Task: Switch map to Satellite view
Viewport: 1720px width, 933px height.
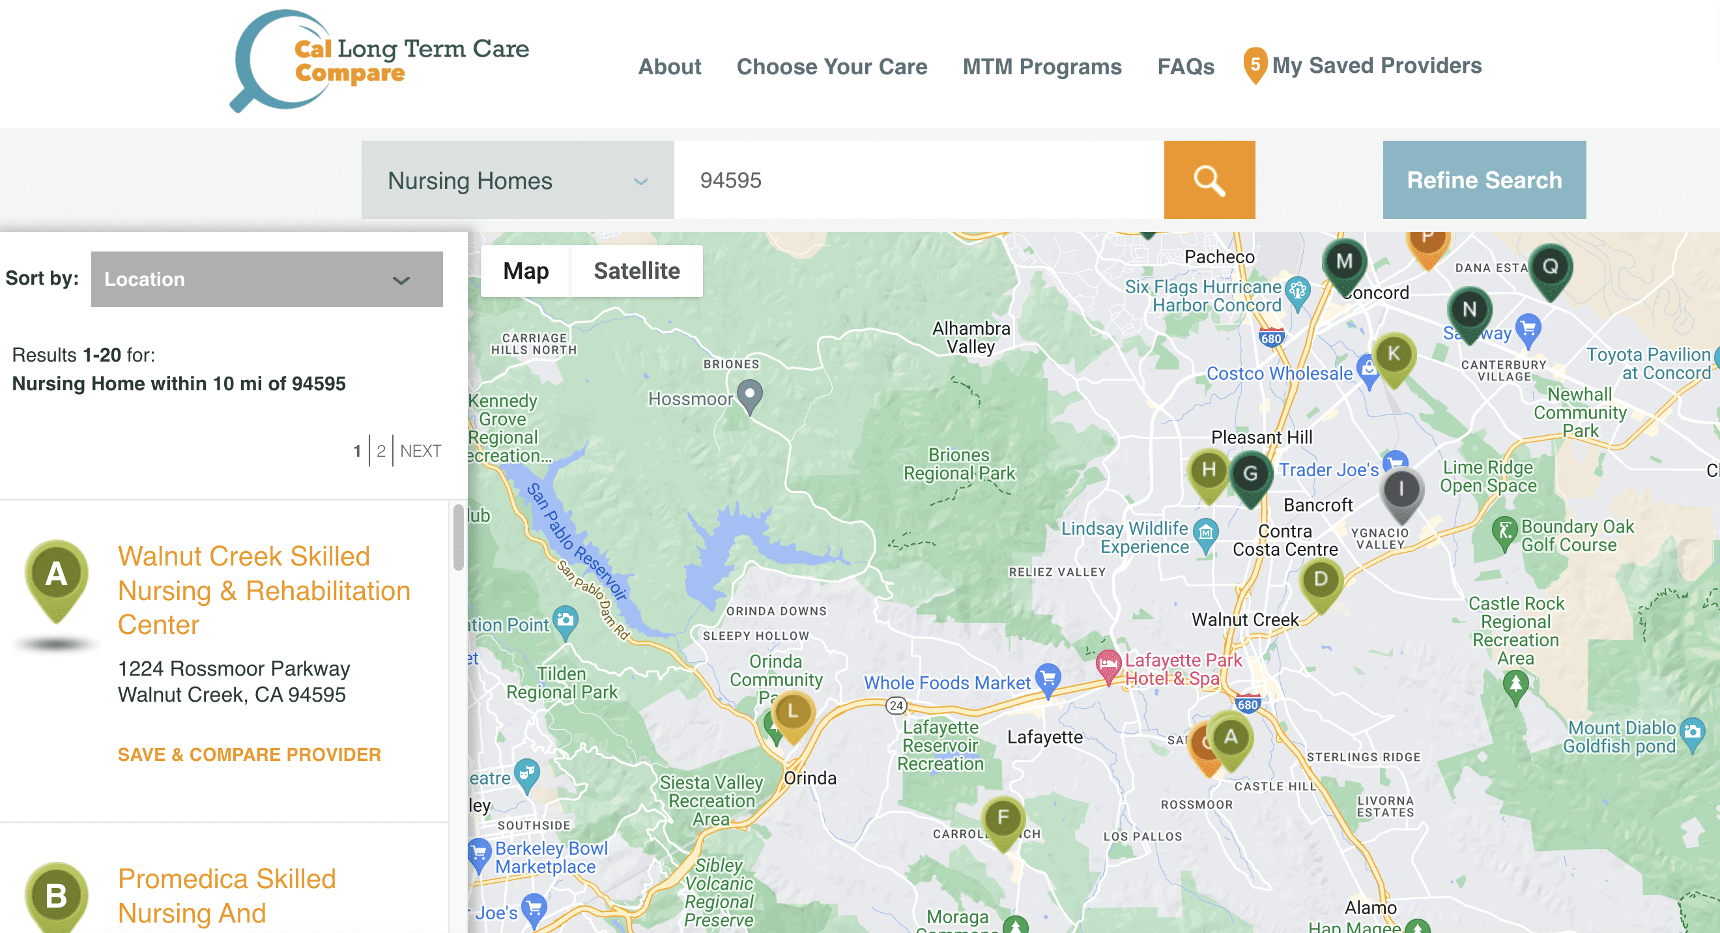Action: pyautogui.click(x=637, y=271)
